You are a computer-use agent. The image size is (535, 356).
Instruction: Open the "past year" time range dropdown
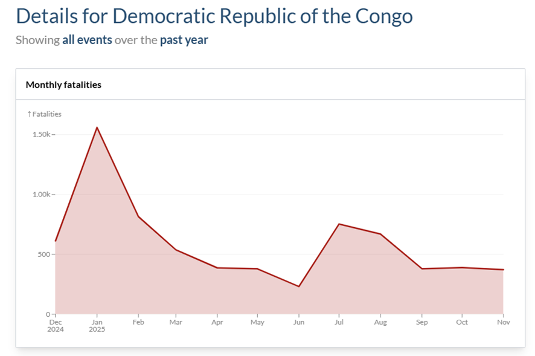point(184,40)
